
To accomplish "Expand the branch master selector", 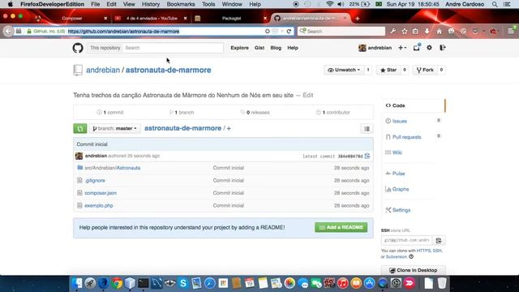I will tap(114, 128).
